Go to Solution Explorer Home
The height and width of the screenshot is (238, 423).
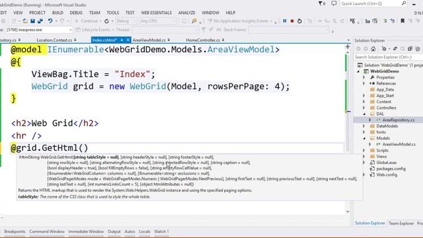[x=373, y=49]
